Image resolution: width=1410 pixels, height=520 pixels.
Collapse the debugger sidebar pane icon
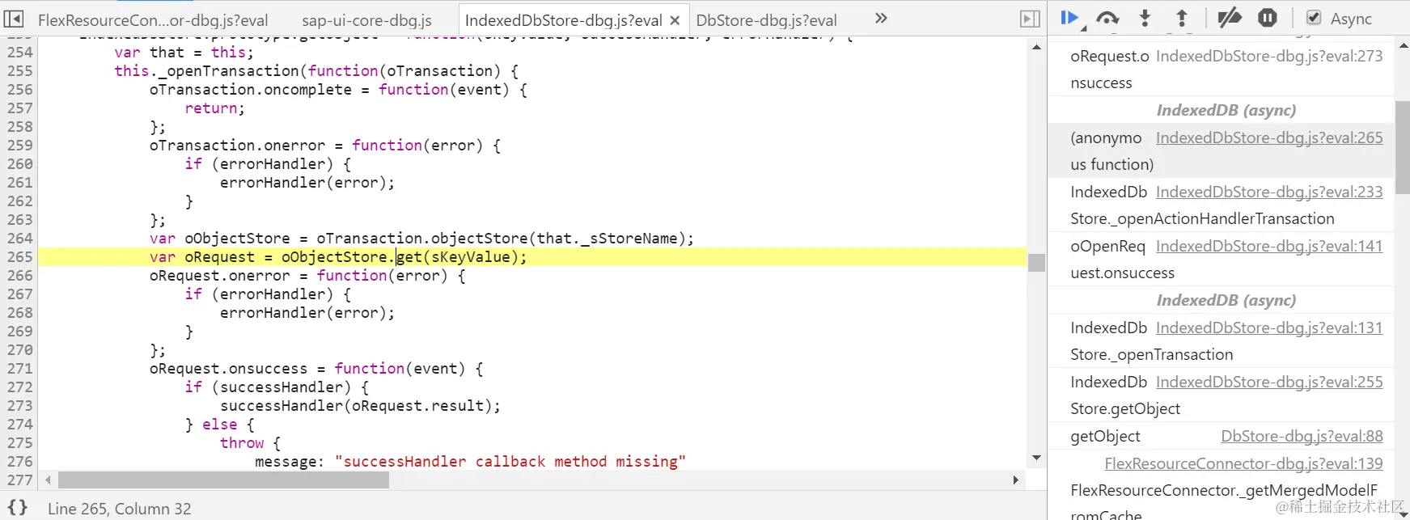pos(1029,19)
